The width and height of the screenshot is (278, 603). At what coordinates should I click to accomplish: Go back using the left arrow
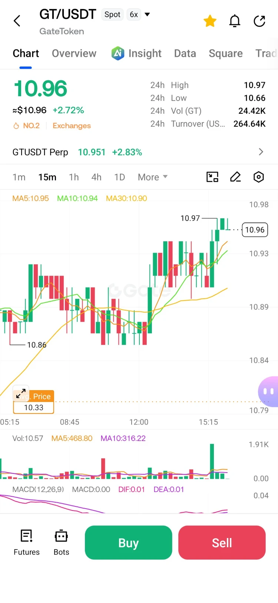(17, 21)
